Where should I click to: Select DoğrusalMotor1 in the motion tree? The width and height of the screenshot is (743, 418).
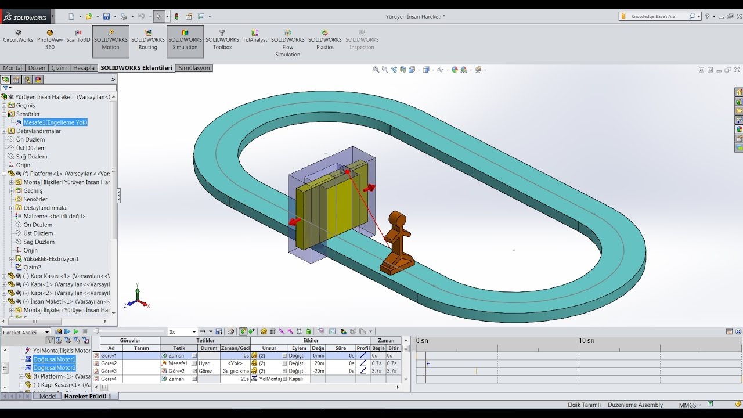click(54, 359)
